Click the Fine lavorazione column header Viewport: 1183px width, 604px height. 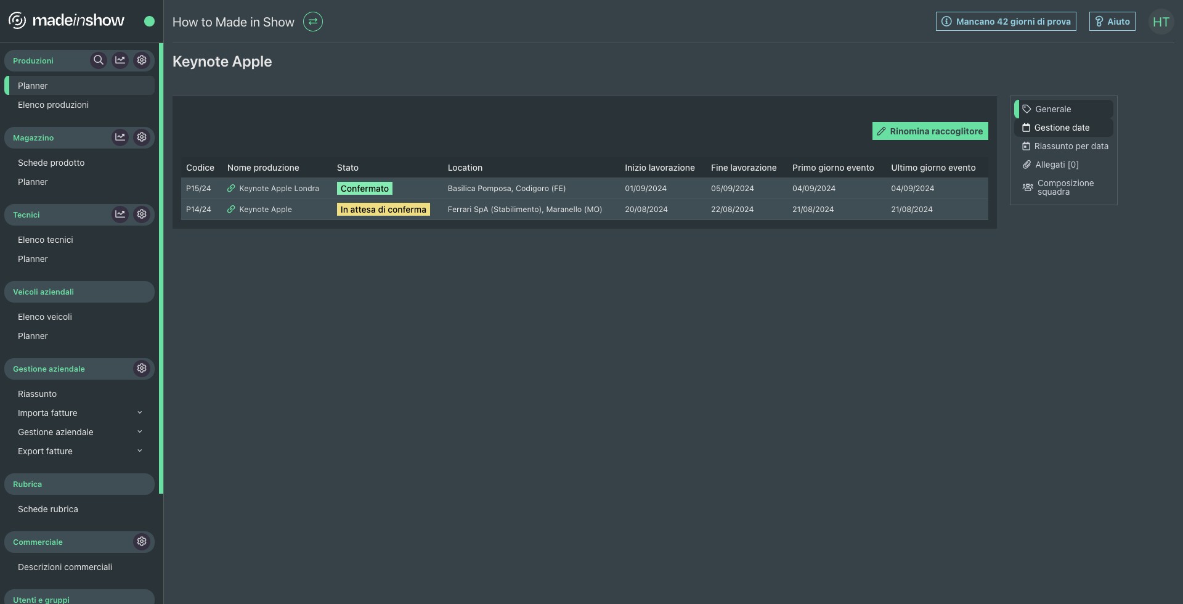click(x=744, y=168)
